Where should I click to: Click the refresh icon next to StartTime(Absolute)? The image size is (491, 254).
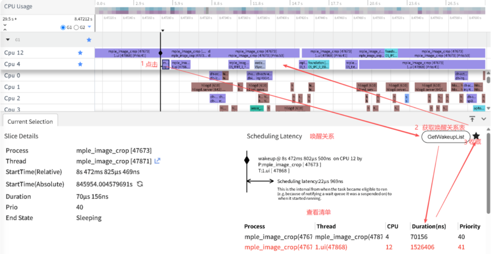(140, 184)
